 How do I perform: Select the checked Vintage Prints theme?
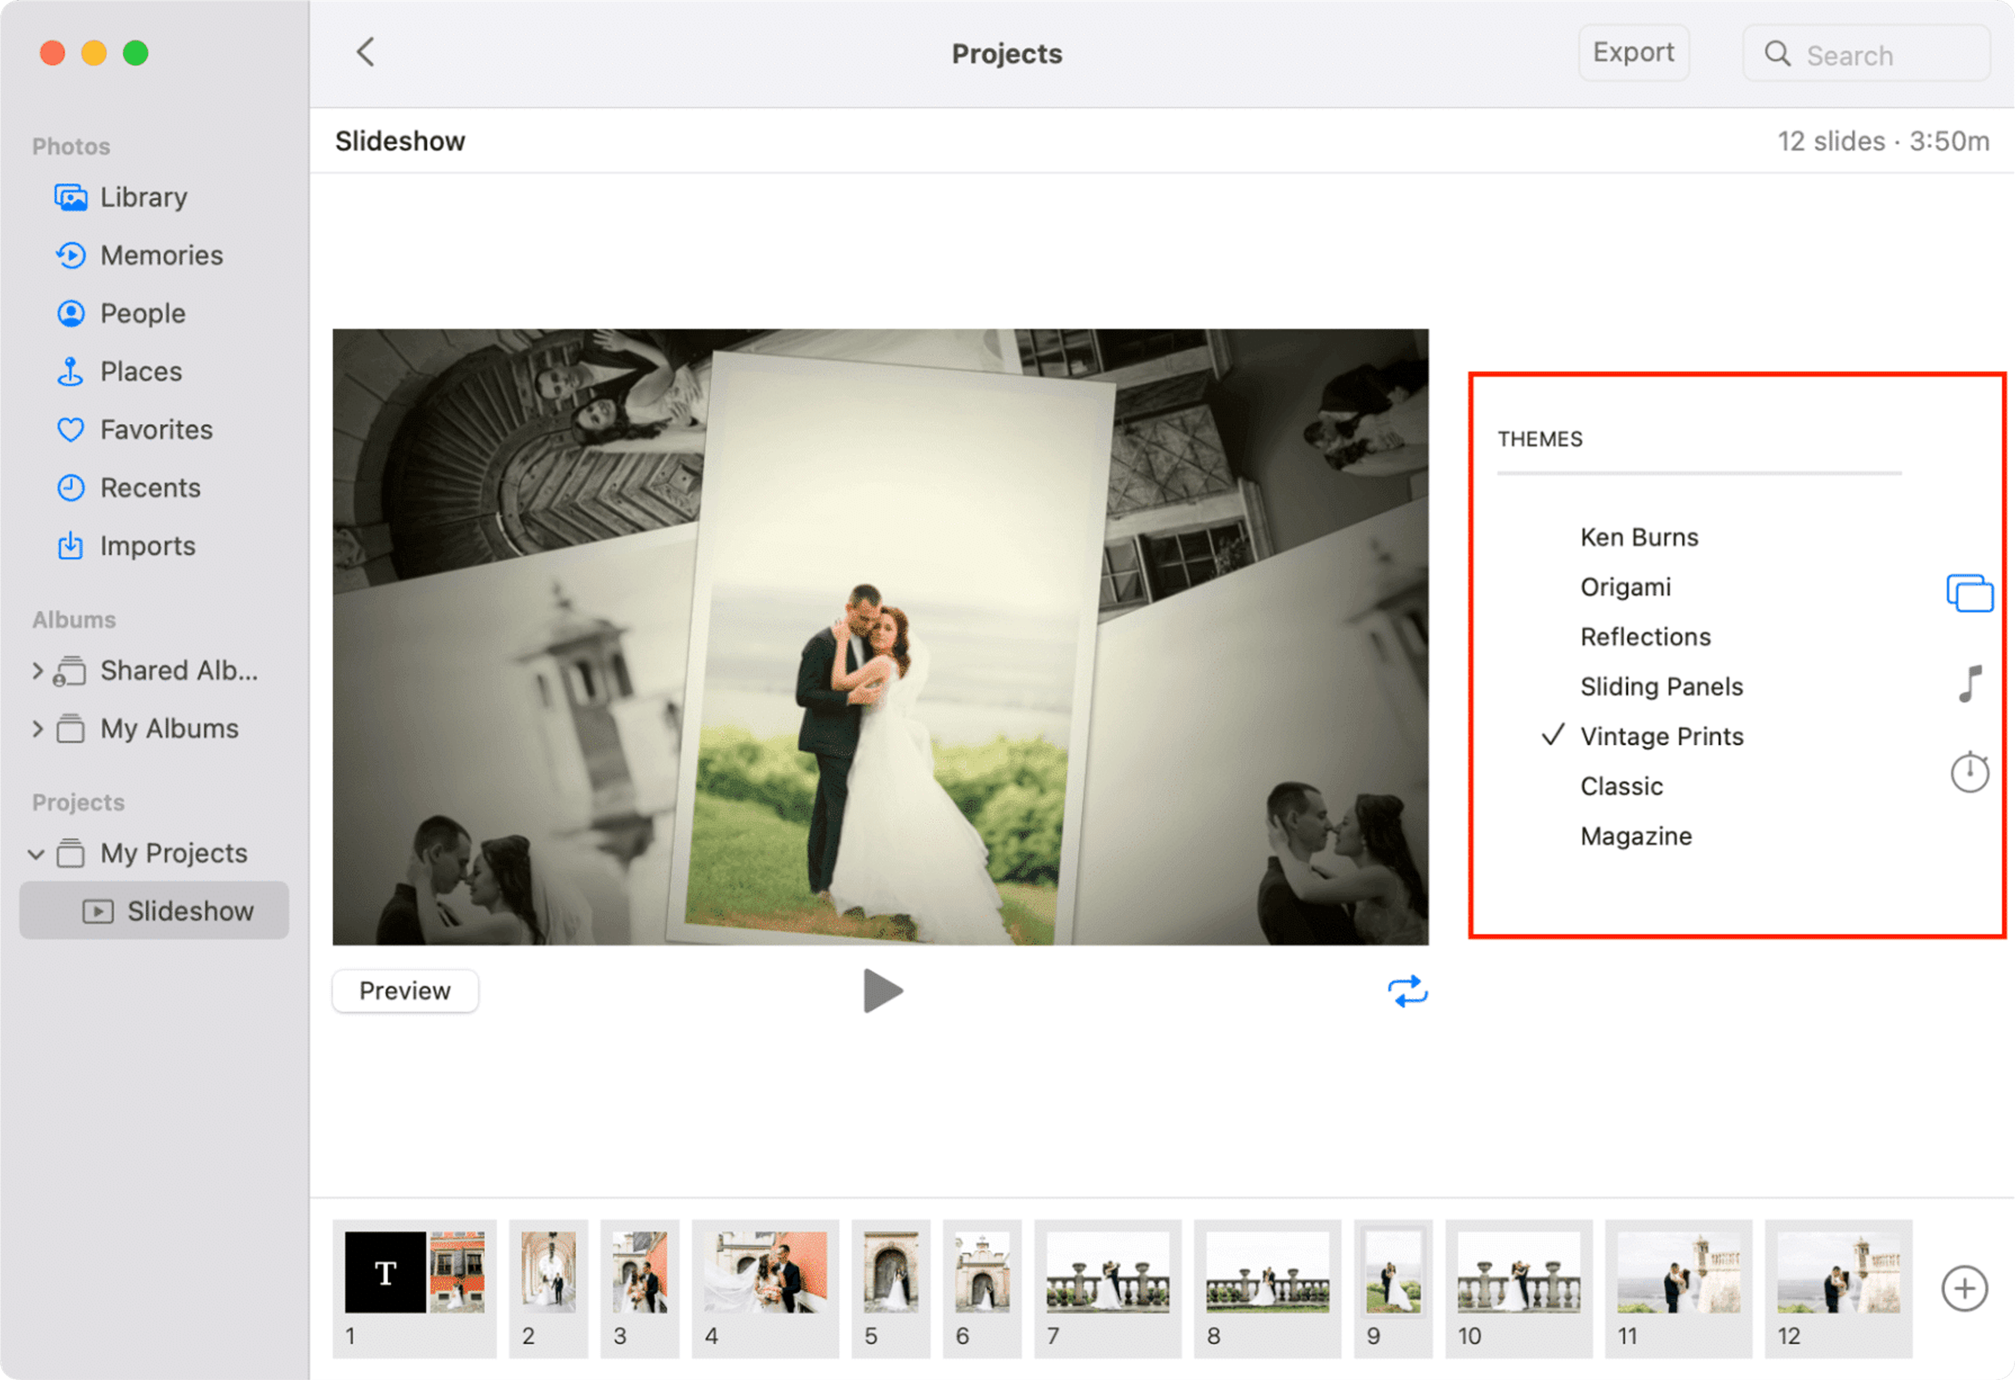pyautogui.click(x=1661, y=737)
